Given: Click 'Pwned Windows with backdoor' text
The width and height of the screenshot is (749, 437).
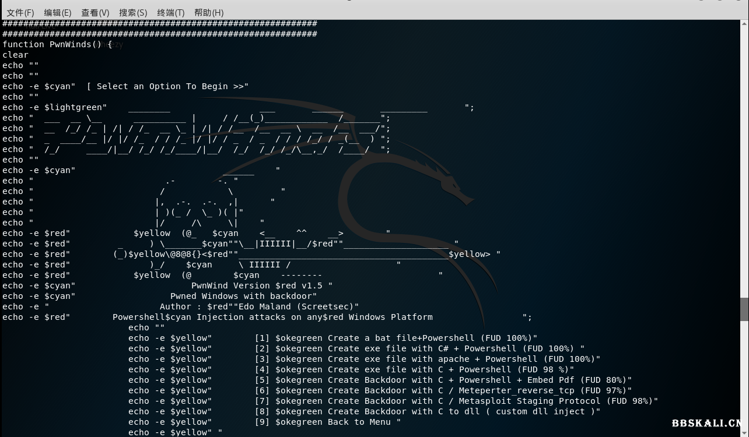Looking at the screenshot, I should [x=243, y=296].
